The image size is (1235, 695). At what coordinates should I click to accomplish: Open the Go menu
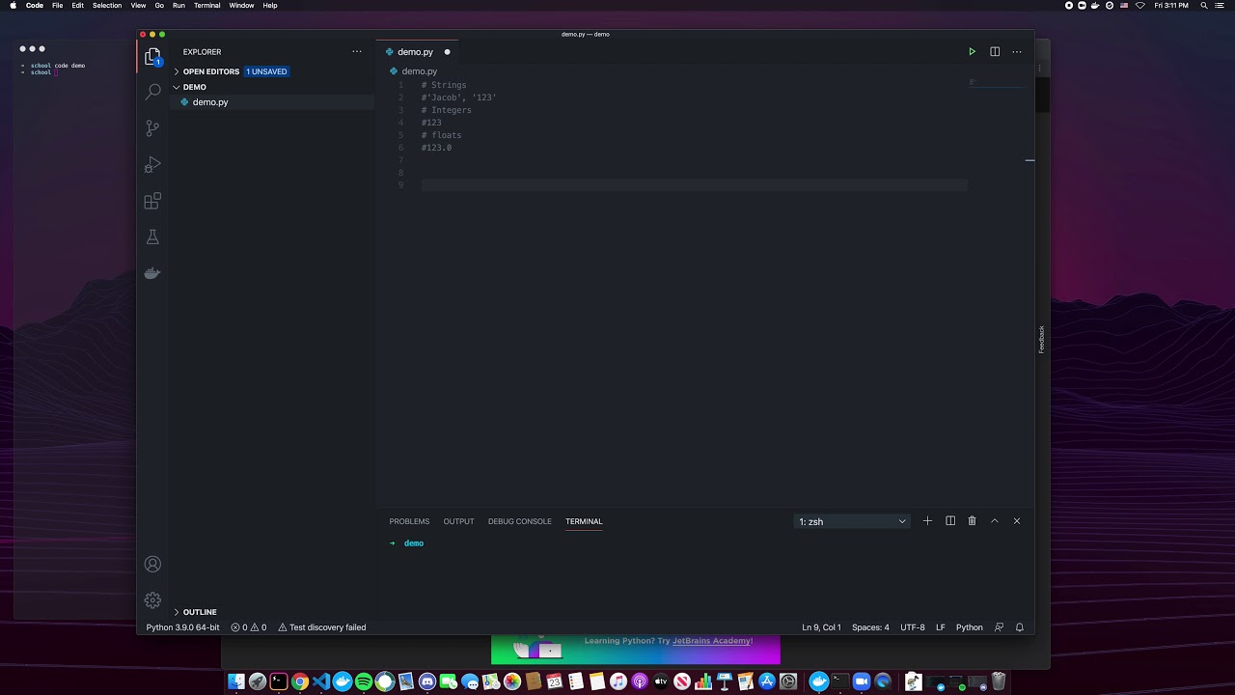click(x=159, y=6)
